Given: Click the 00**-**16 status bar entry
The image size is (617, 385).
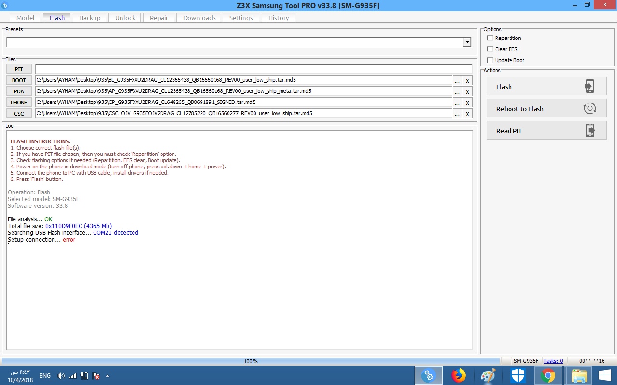Looking at the screenshot, I should (x=591, y=361).
